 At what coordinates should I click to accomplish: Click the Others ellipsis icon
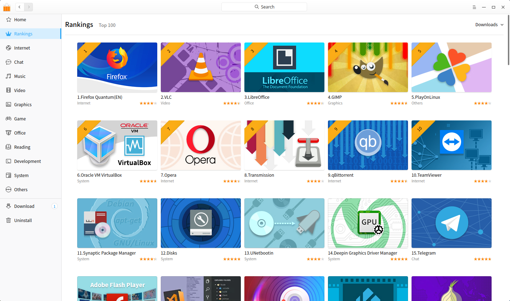click(x=8, y=189)
